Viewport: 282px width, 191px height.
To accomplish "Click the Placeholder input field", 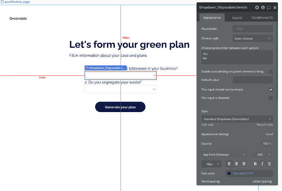I will click(253, 29).
